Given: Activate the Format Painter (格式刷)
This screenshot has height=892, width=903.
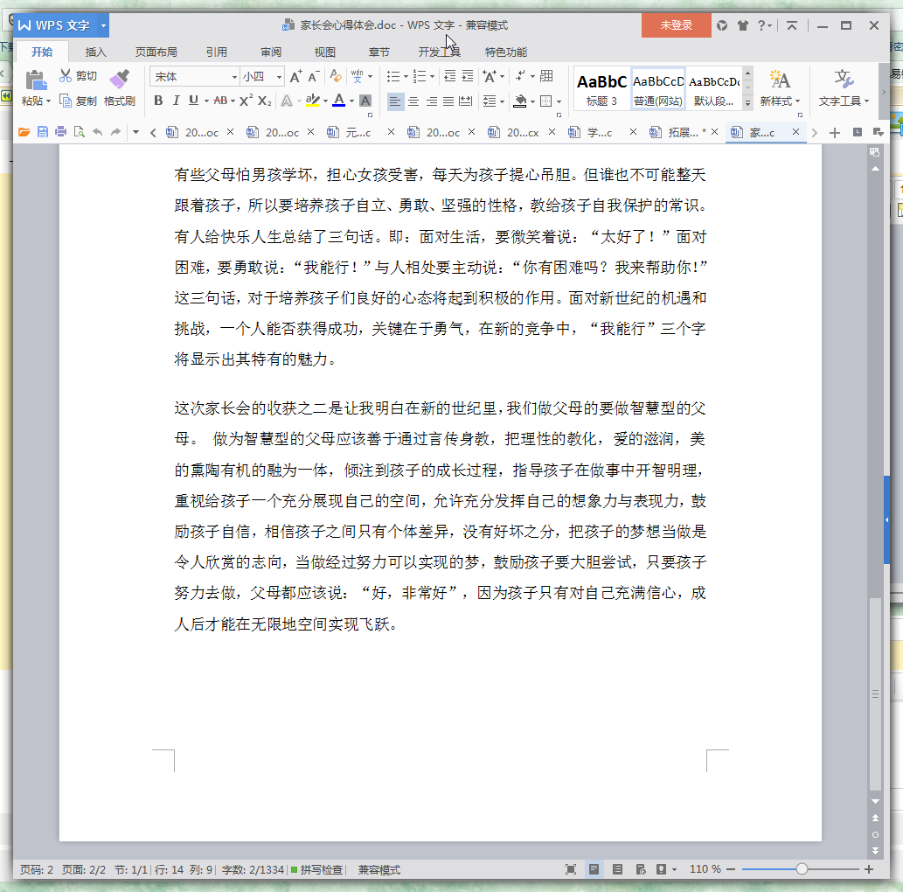Looking at the screenshot, I should (119, 87).
